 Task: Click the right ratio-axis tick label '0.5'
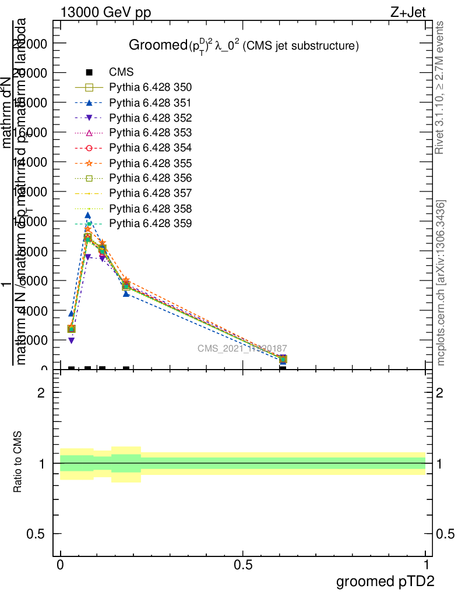pos(445,534)
